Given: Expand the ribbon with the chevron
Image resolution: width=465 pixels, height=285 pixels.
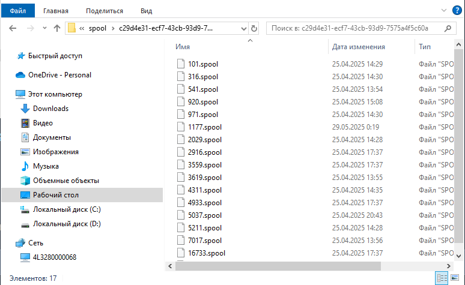Looking at the screenshot, I should [445, 10].
